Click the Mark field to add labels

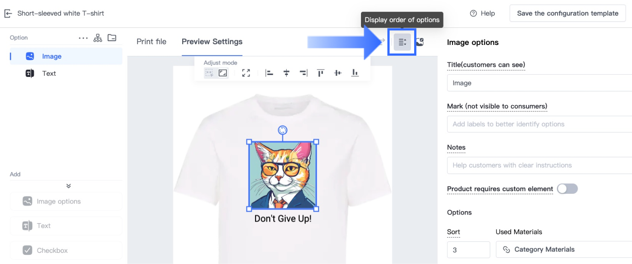coord(539,124)
